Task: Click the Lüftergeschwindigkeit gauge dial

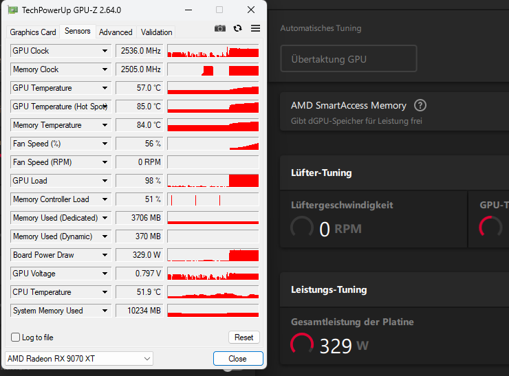Action: pyautogui.click(x=301, y=228)
